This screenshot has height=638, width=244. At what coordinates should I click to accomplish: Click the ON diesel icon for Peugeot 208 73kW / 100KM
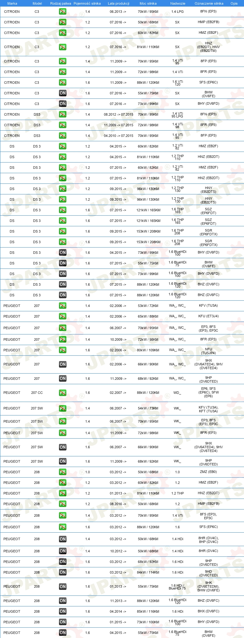pyautogui.click(x=62, y=622)
